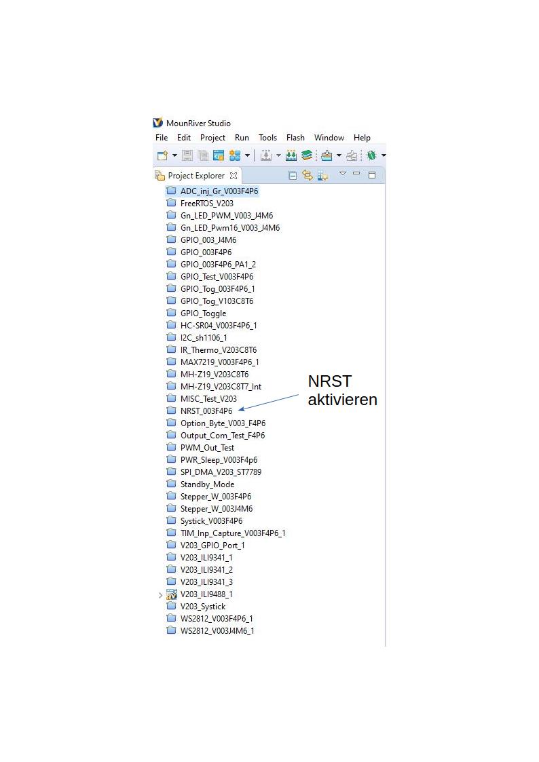This screenshot has height=762, width=539.
Task: Select the Stepper_W_003J4M6 project
Action: (217, 509)
